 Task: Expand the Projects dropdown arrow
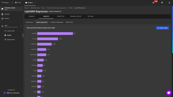pyautogui.click(x=35, y=3)
